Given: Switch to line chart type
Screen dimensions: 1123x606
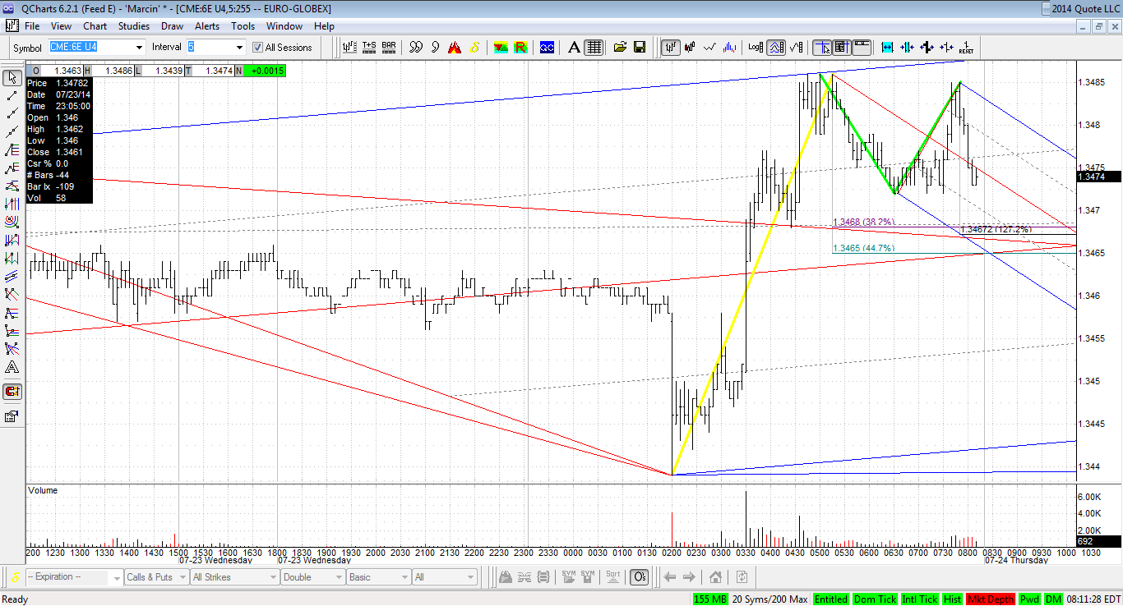Looking at the screenshot, I should coord(709,48).
